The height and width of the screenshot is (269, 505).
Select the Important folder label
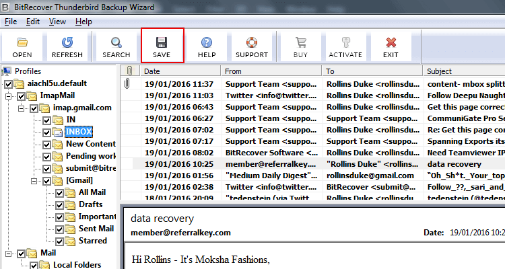[97, 217]
